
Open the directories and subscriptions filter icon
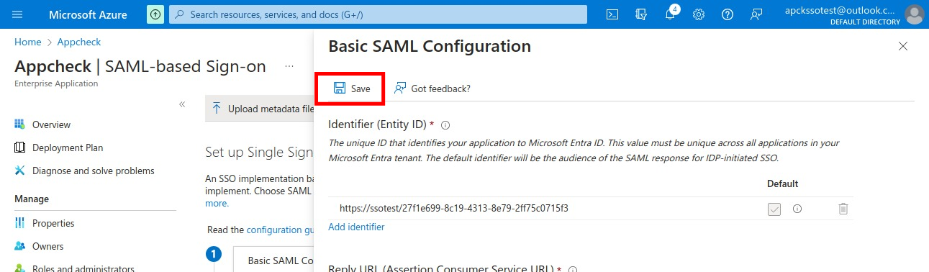641,14
